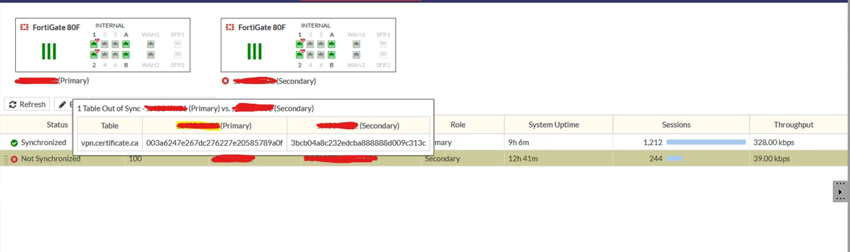Select the Primary FortiGate 80F device panel title
The image size is (850, 252).
click(55, 27)
